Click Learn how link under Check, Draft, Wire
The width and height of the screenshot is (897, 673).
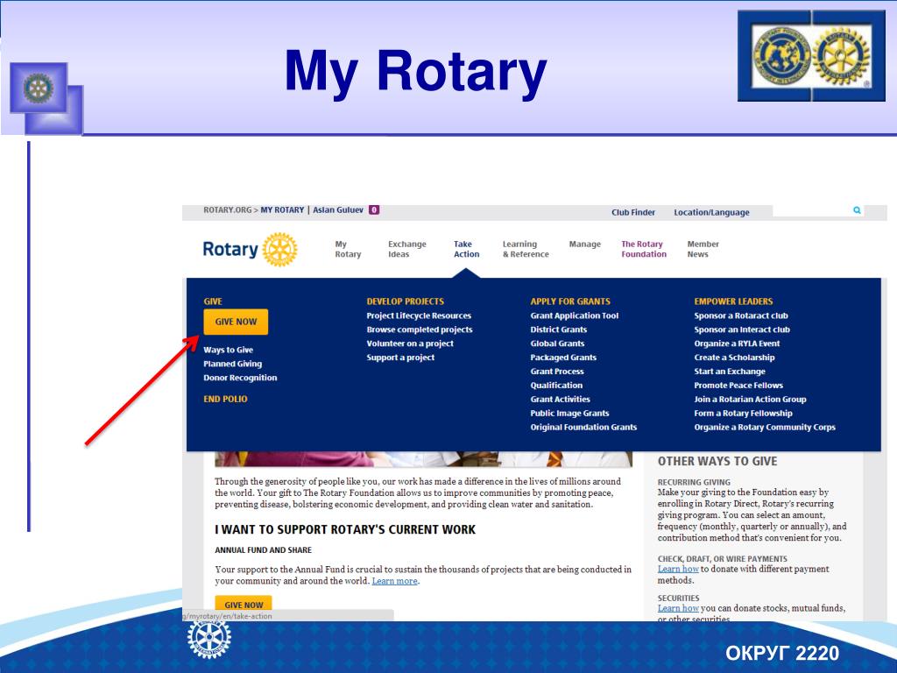point(678,569)
